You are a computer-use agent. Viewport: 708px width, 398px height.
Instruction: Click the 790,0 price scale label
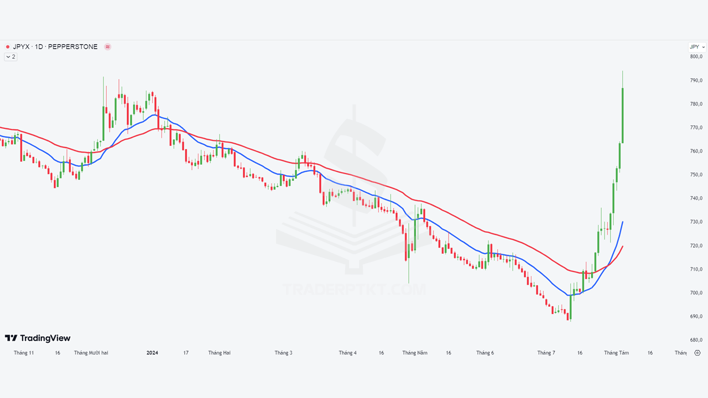point(696,80)
